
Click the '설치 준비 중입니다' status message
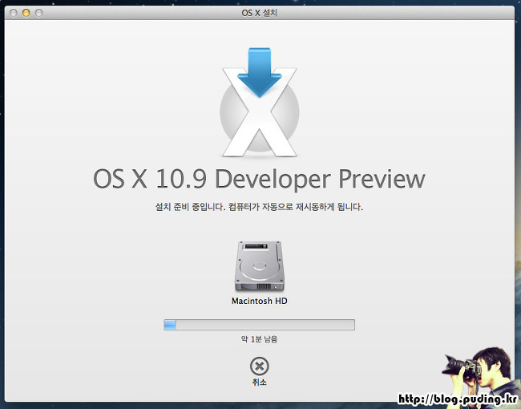coord(259,207)
